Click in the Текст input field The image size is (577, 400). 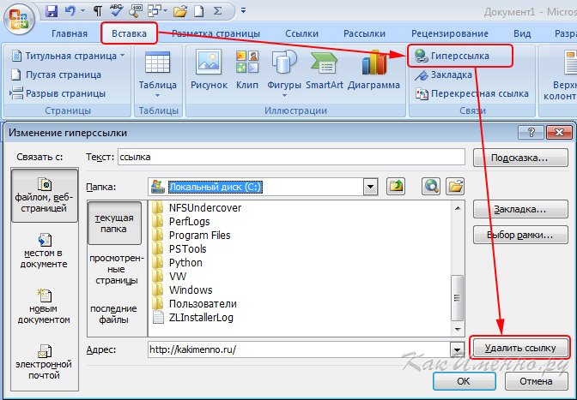click(x=291, y=157)
